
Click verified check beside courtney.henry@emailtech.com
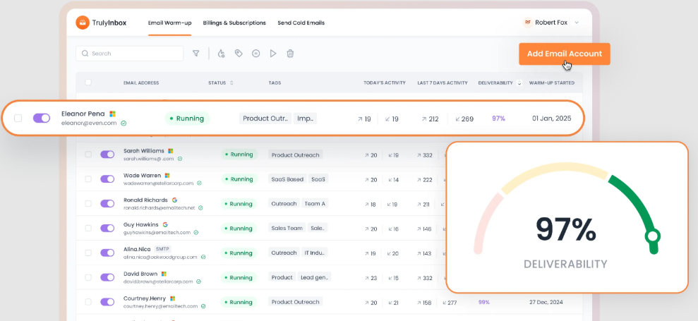click(x=203, y=306)
